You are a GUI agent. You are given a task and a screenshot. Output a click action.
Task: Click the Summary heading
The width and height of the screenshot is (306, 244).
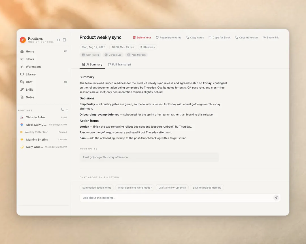(x=87, y=77)
